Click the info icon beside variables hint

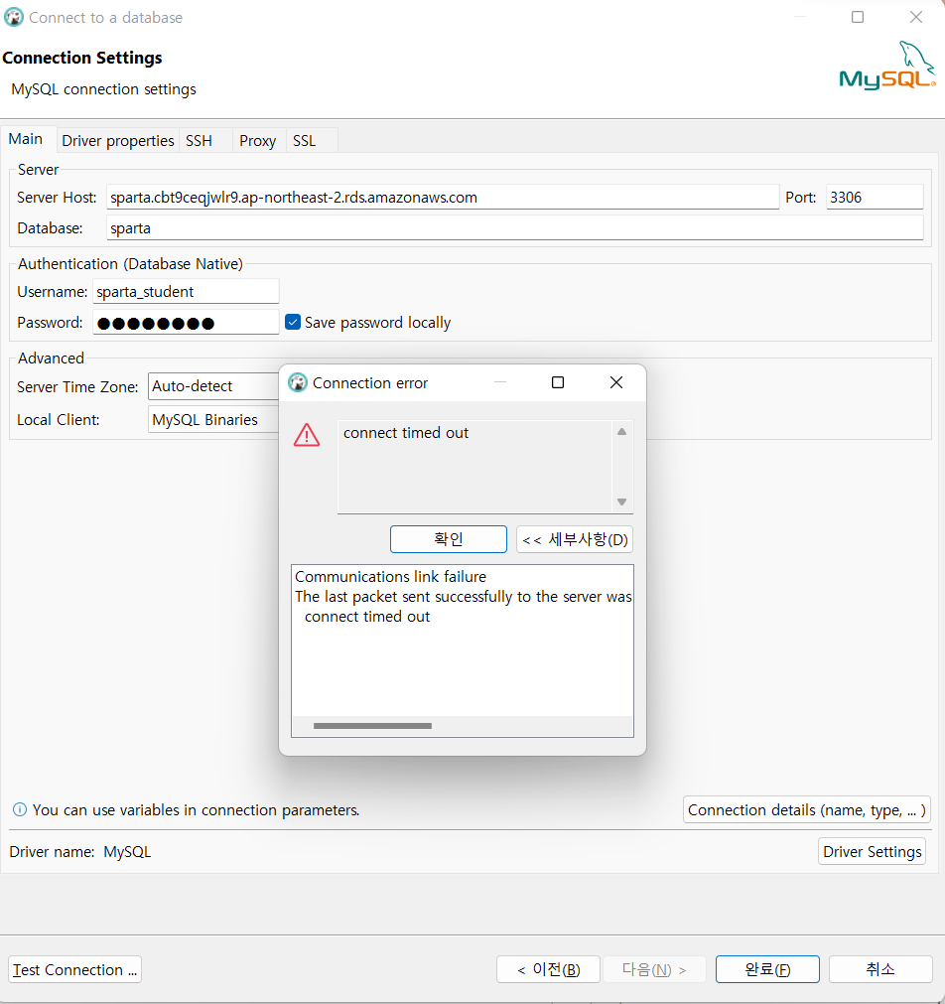click(x=20, y=810)
